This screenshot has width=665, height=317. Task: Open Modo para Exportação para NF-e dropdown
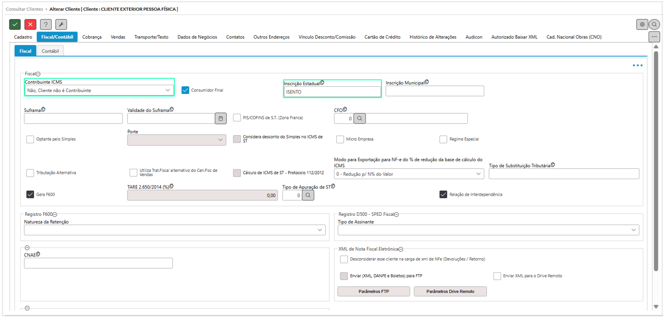(409, 174)
